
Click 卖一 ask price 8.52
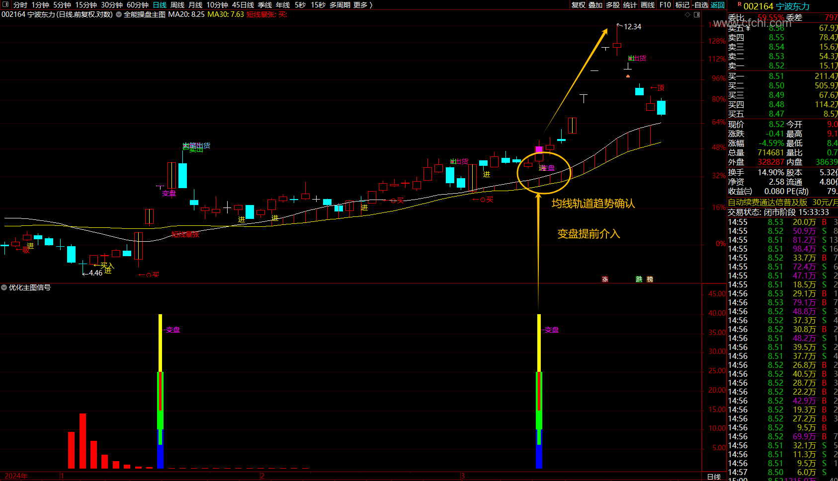click(x=776, y=66)
